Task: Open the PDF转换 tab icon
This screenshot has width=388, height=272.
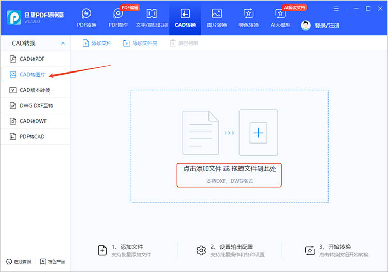Action: tap(86, 13)
